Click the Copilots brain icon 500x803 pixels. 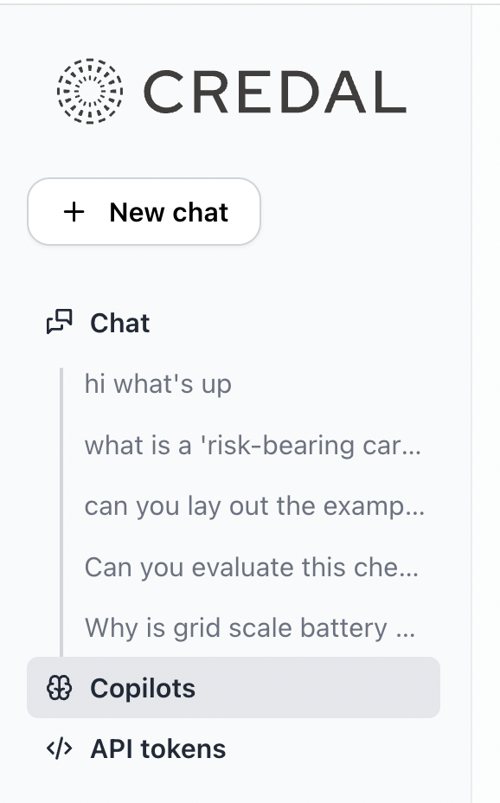tap(60, 687)
